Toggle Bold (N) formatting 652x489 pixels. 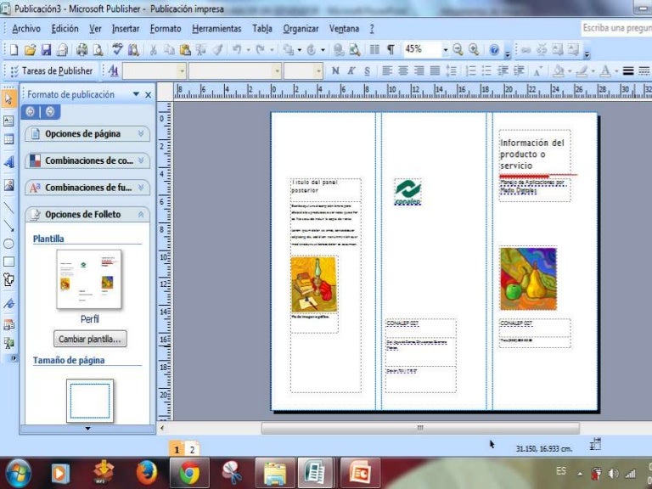[x=335, y=71]
